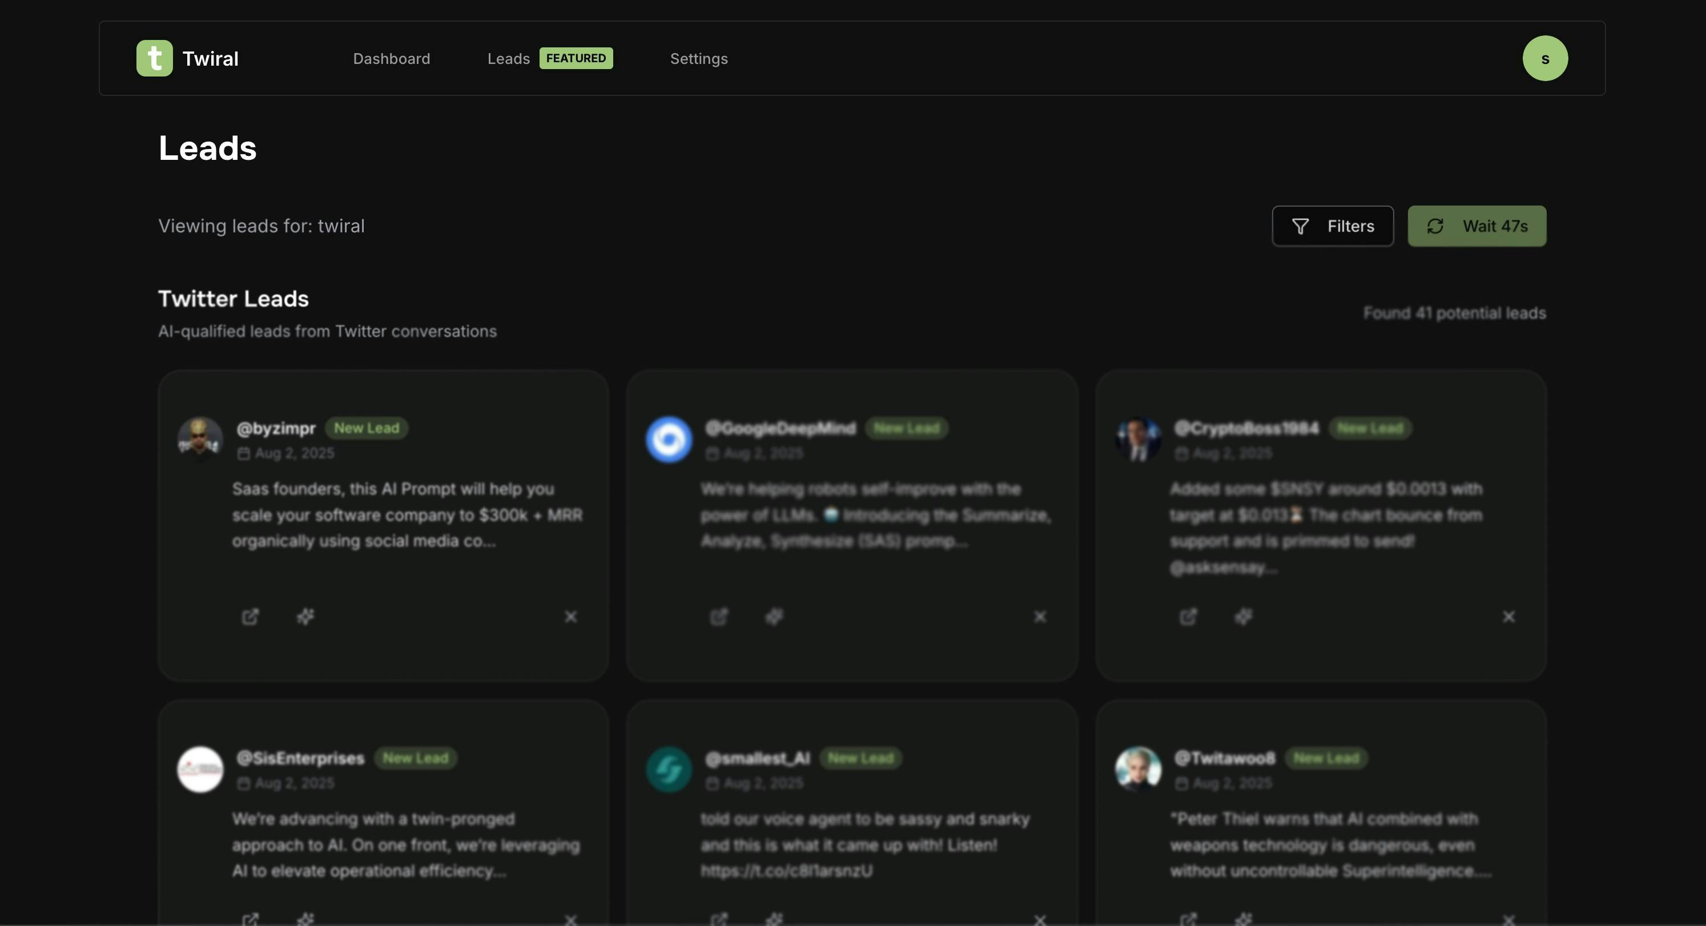Click the funnel icon in Filters
This screenshot has height=926, width=1706.
[1300, 227]
